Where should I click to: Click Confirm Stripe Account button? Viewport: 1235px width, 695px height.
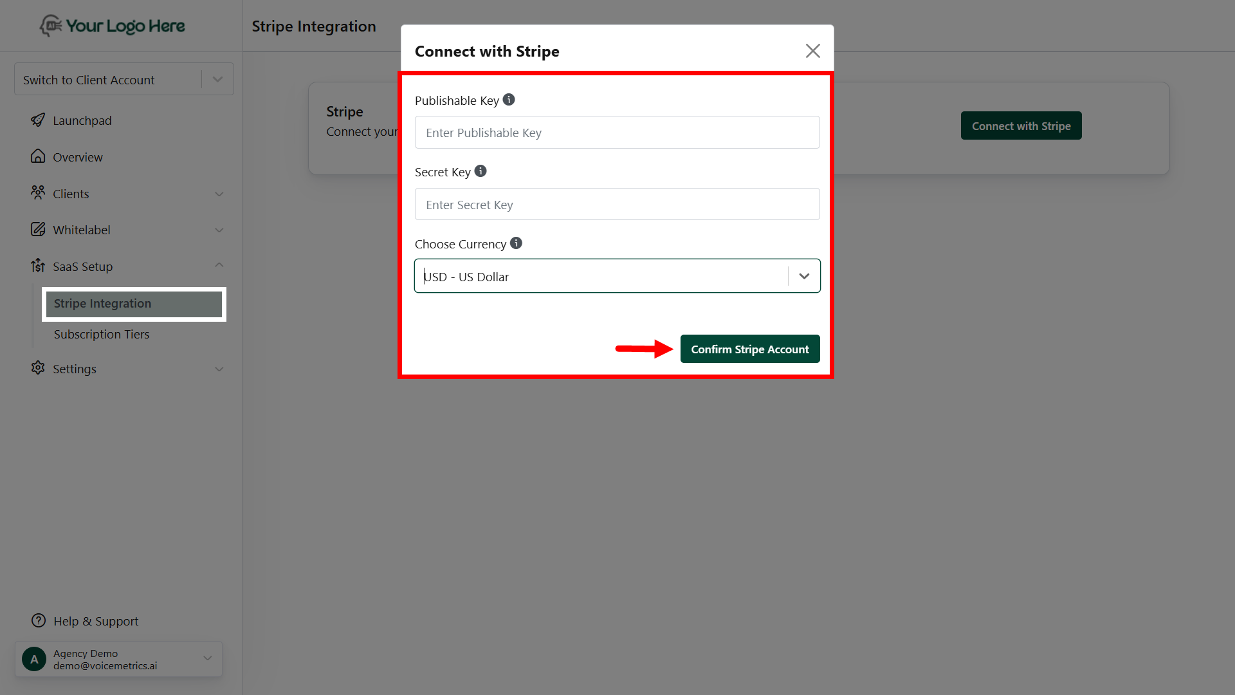click(x=749, y=349)
